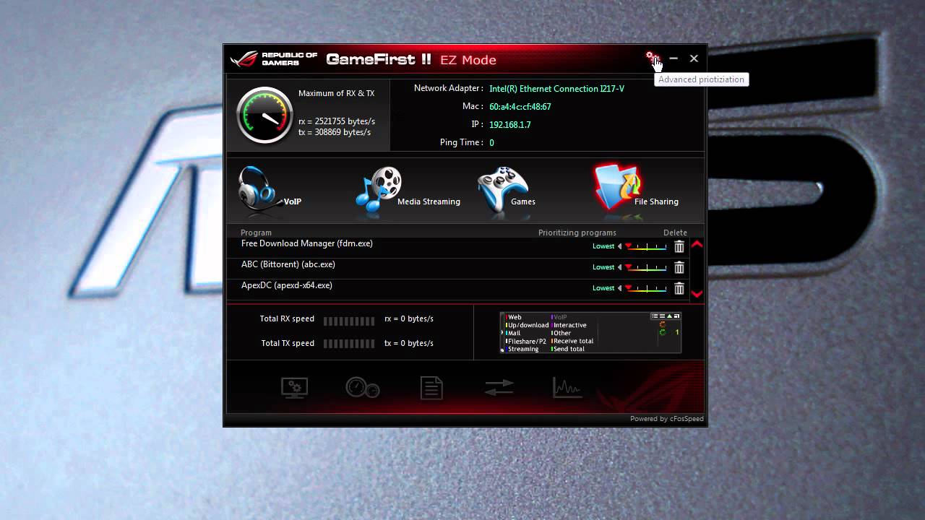Open the document log icon in bottom bar
The image size is (925, 520).
pyautogui.click(x=431, y=388)
